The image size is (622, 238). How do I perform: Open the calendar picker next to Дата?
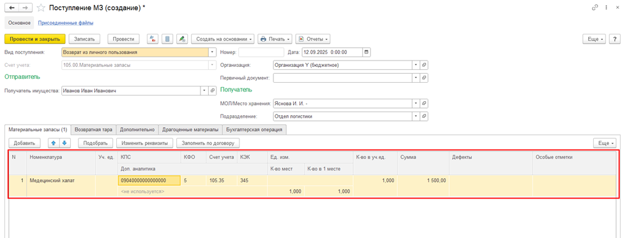point(366,52)
